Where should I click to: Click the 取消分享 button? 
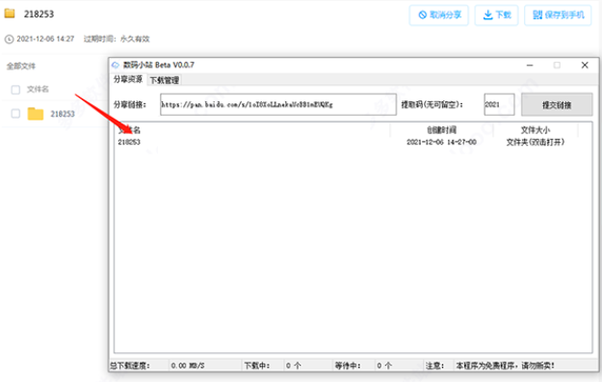point(439,15)
